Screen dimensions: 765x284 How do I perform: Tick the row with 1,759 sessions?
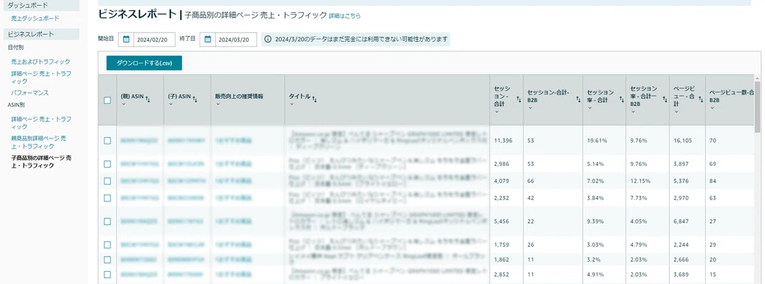coord(107,244)
